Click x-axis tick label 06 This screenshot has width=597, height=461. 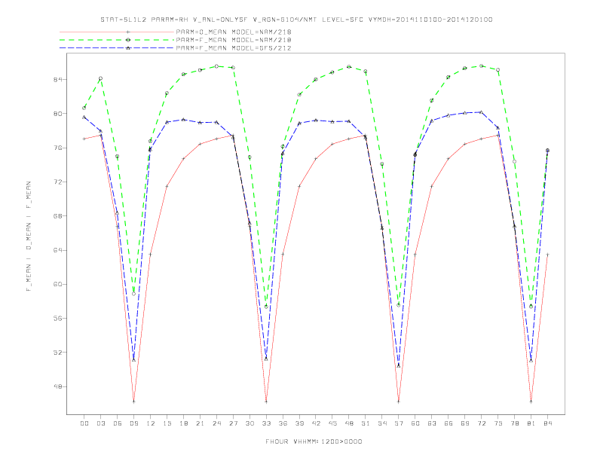pos(118,423)
